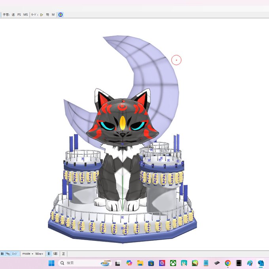This screenshot has width=269, height=269.
Task: Open Microsoft Store from the taskbar
Action: 151,263
